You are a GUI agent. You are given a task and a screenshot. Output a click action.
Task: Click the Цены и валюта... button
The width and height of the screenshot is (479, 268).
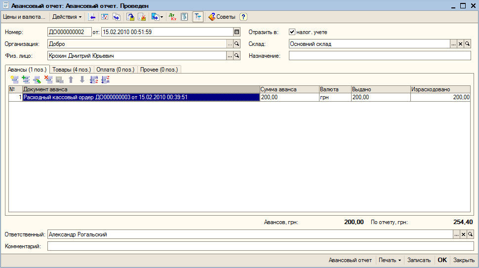coord(24,17)
